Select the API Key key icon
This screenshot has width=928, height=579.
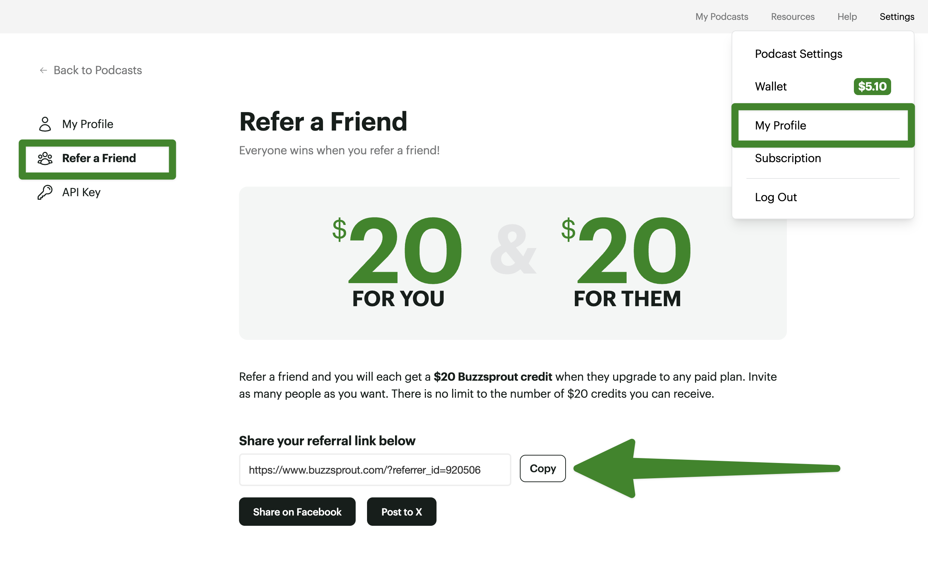(x=45, y=192)
